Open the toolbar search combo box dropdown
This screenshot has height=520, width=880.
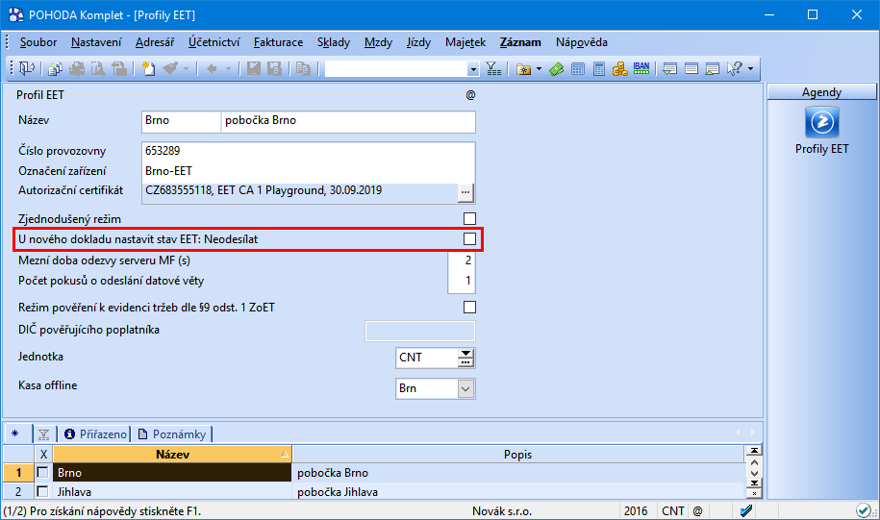472,68
